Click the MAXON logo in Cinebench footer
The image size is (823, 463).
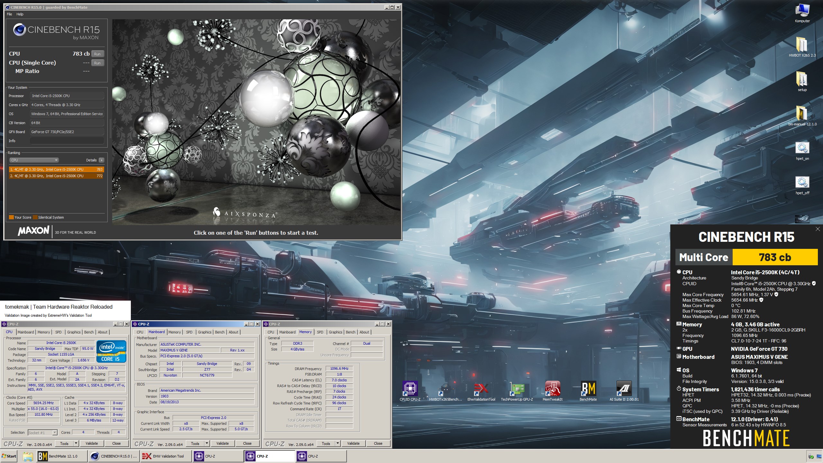34,231
